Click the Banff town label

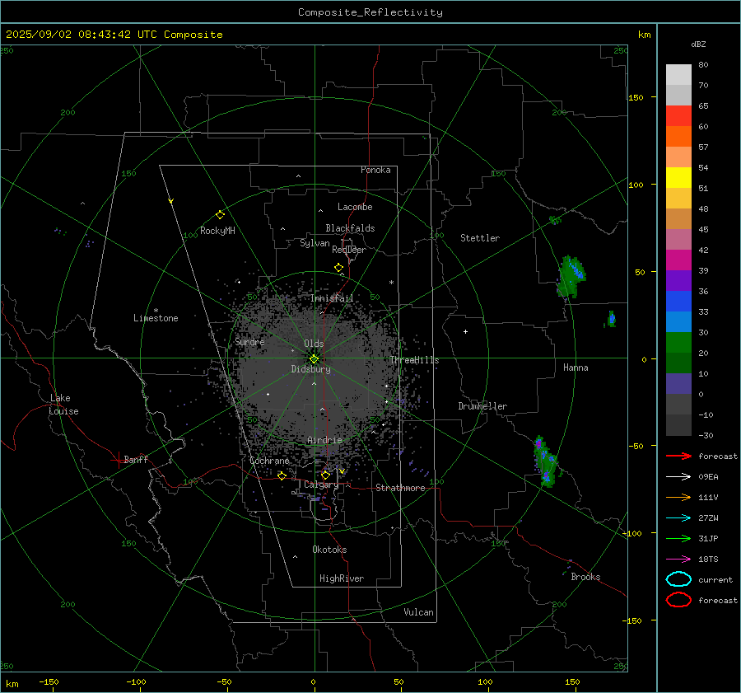[136, 459]
